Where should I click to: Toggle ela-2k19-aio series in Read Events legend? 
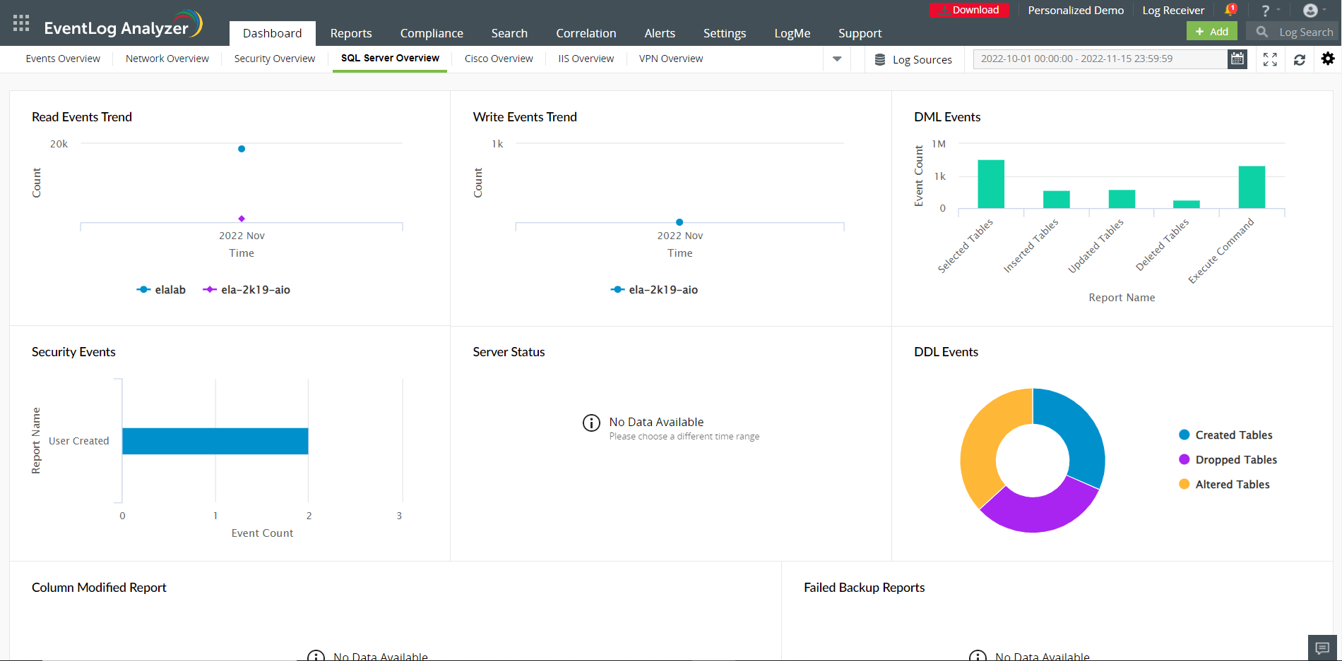(247, 290)
